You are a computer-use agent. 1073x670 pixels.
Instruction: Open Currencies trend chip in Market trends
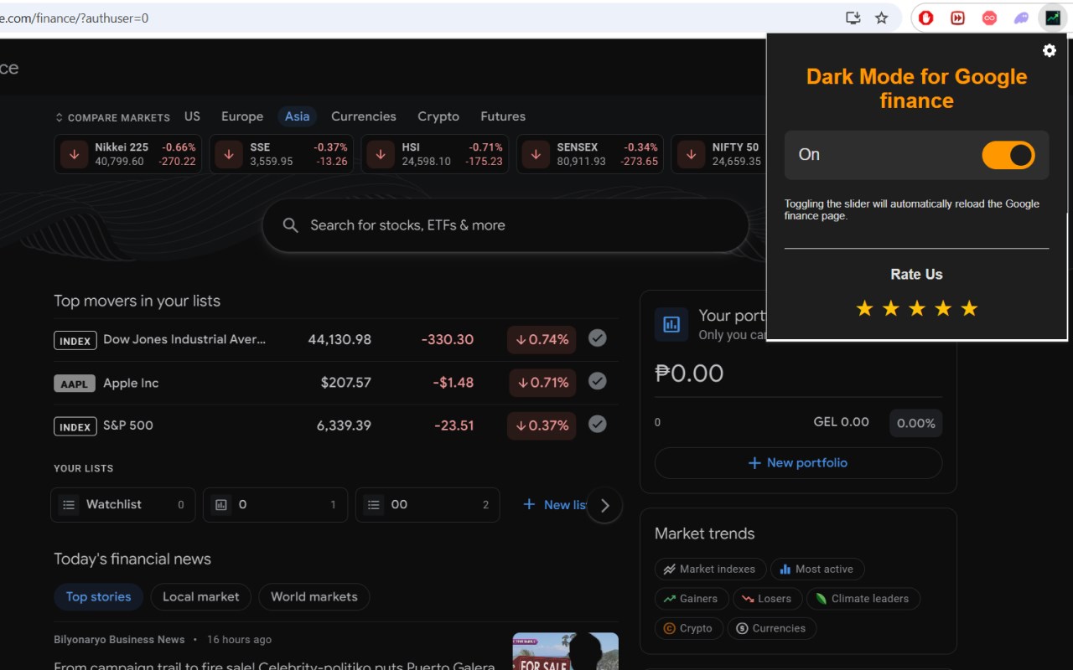772,628
